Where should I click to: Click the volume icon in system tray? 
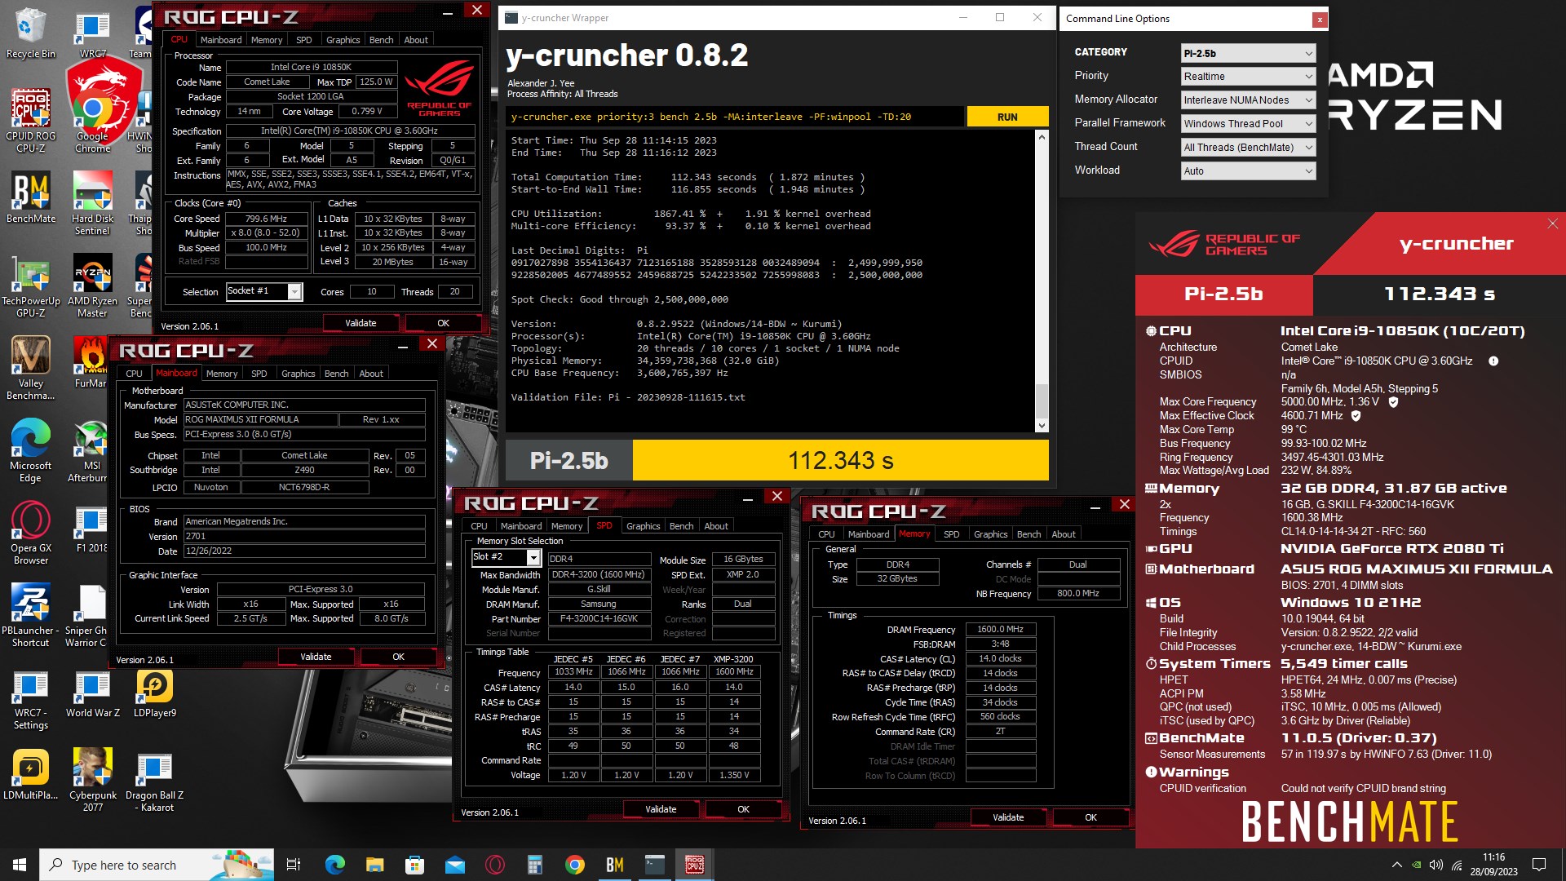click(1435, 865)
